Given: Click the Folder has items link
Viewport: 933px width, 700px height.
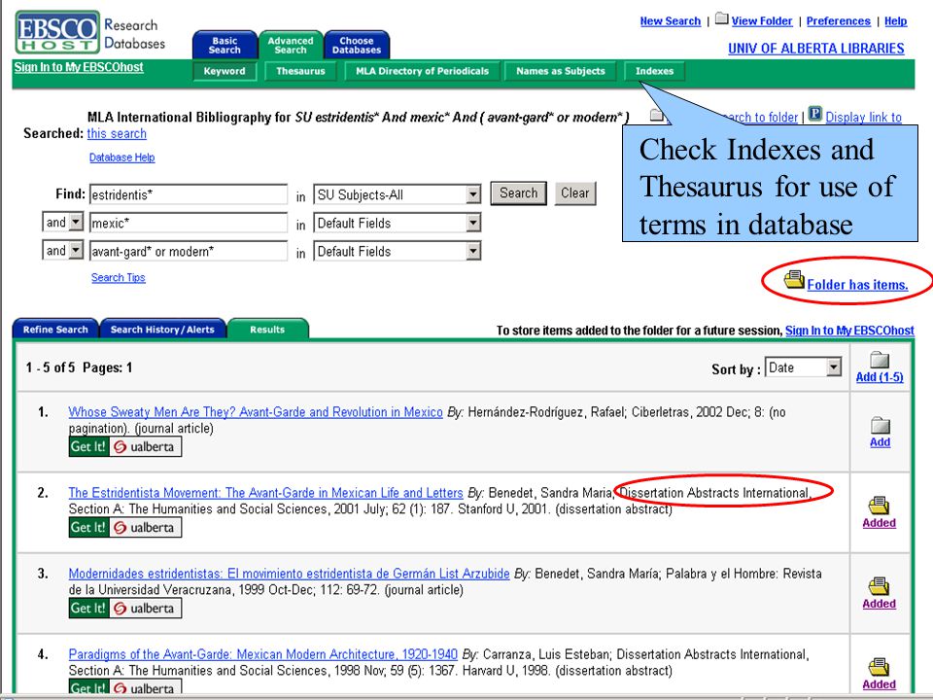Looking at the screenshot, I should click(857, 285).
